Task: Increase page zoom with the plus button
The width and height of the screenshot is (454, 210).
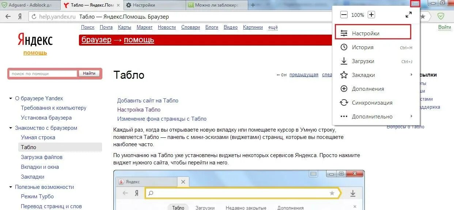Action: coord(371,15)
